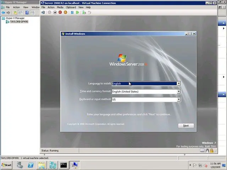Go back in Hyper-V Manager toolbar
This screenshot has width=227, height=170.
point(3,13)
